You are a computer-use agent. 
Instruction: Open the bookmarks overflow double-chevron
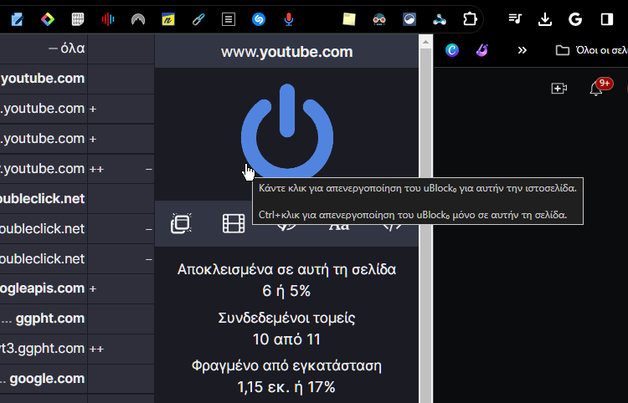(522, 50)
